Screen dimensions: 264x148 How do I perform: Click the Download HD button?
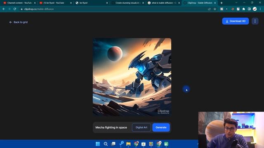tap(236, 21)
